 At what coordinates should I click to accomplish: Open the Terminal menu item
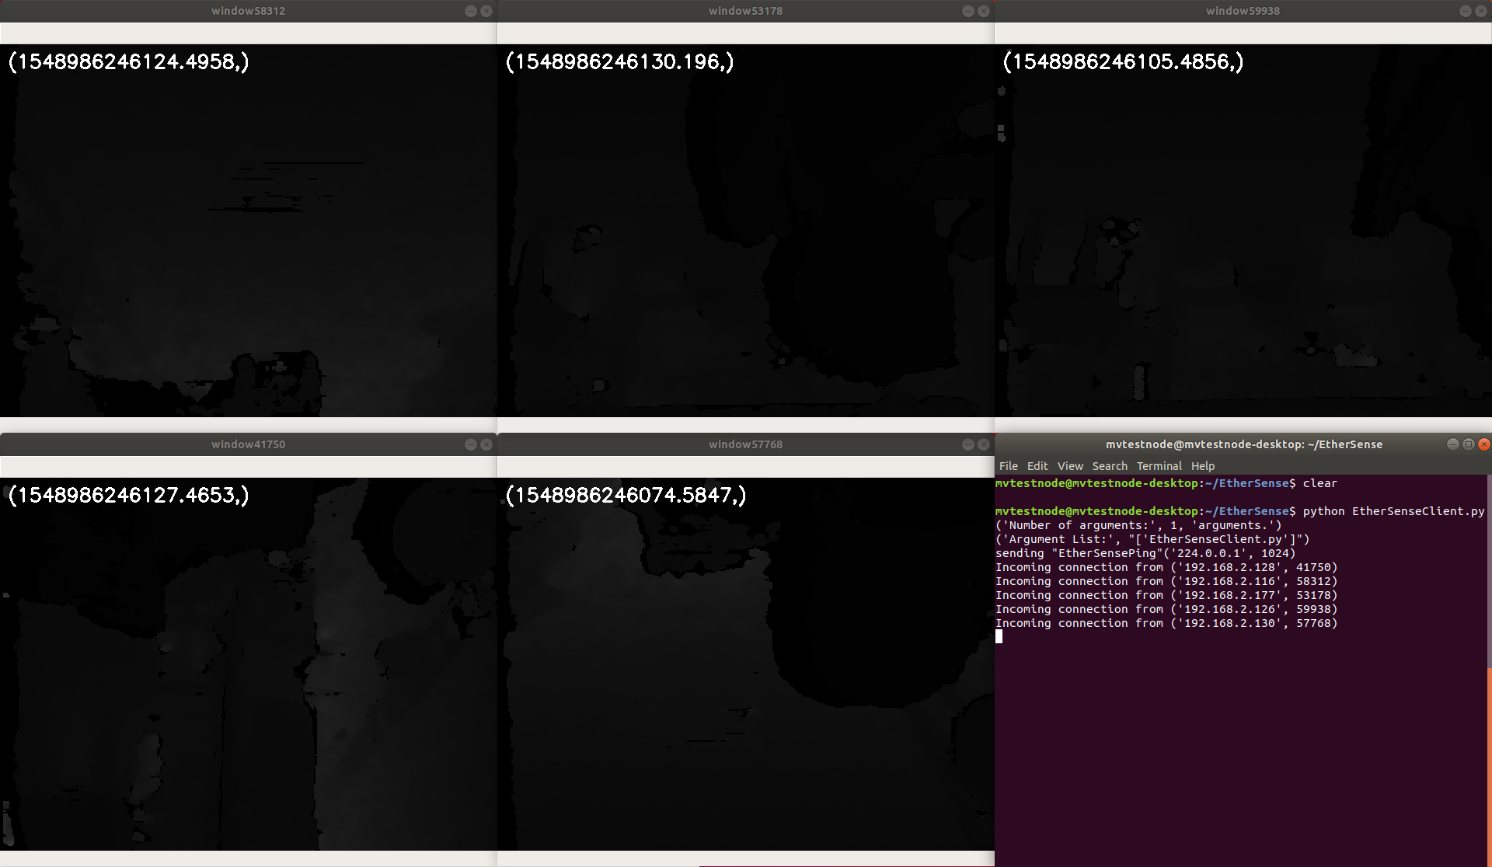[1159, 466]
